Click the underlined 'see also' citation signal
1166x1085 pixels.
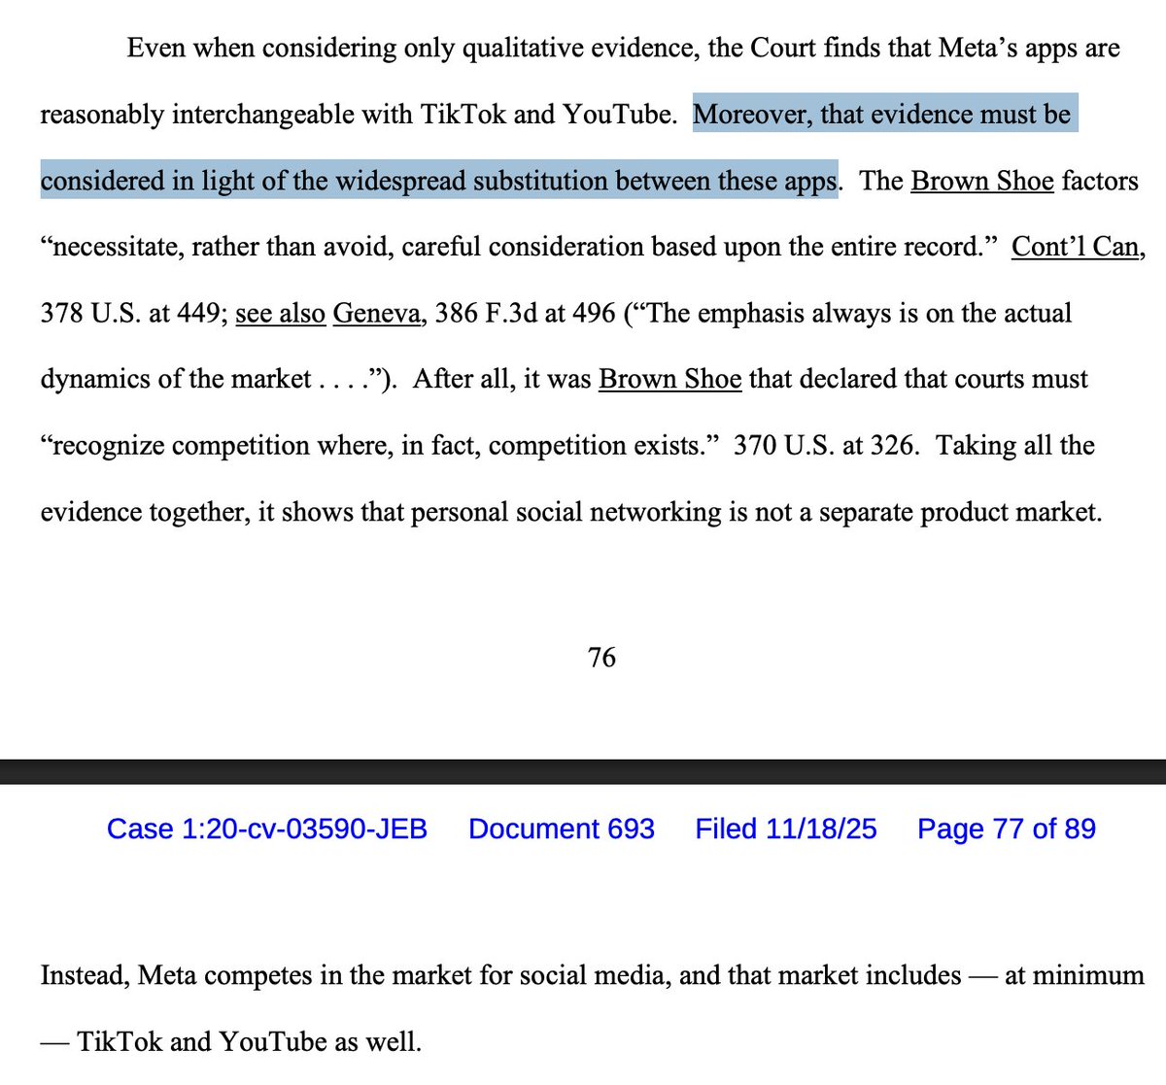tap(280, 313)
